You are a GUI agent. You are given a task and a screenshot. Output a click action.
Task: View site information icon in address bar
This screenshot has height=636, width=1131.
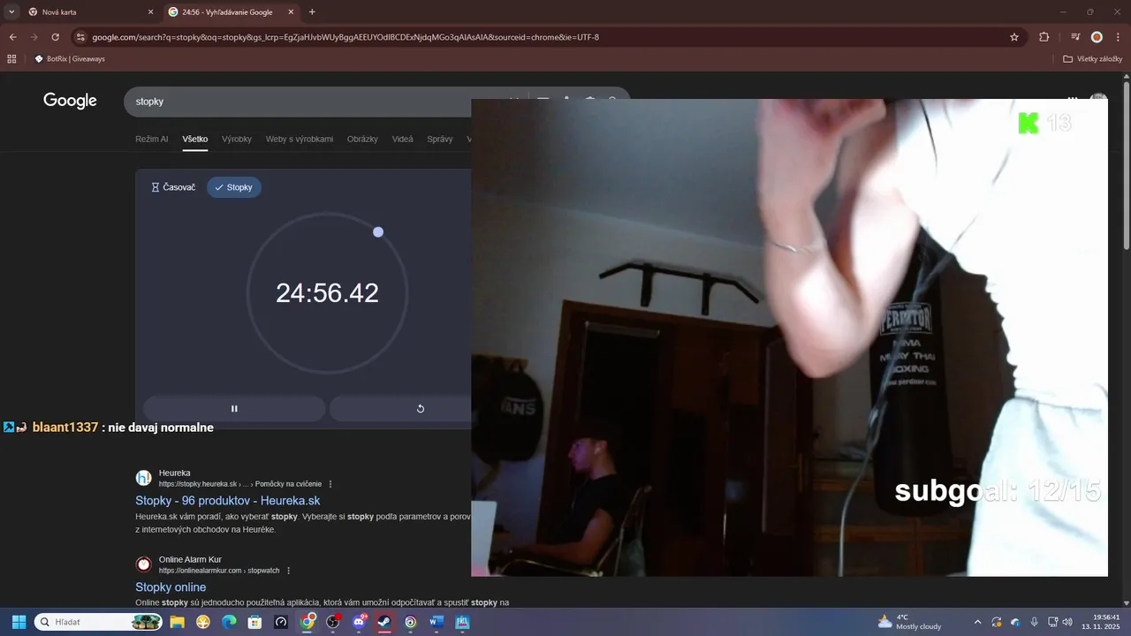(80, 37)
